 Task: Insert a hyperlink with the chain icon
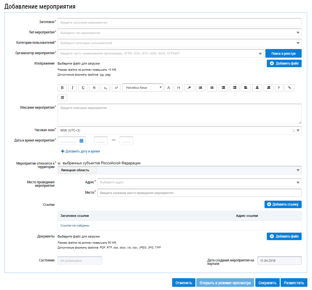click(289, 88)
